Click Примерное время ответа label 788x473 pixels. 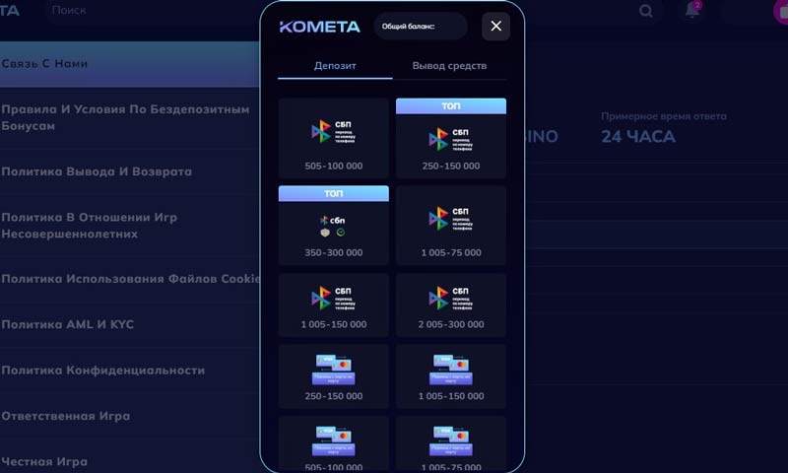click(x=663, y=116)
